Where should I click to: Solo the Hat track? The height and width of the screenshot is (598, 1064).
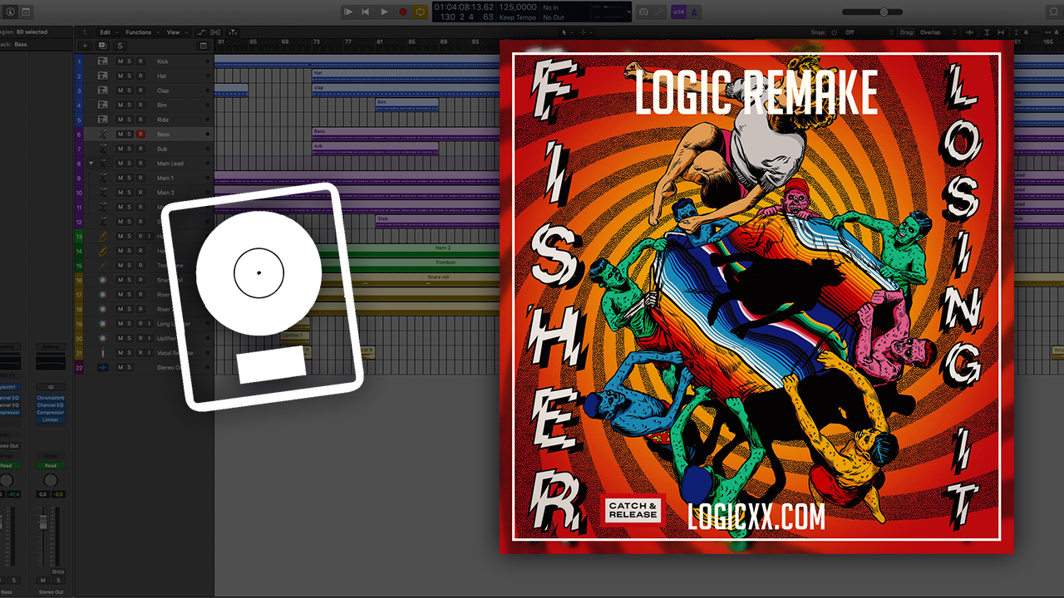131,76
